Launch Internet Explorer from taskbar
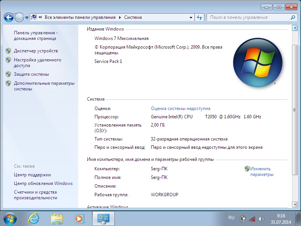 coord(34,218)
